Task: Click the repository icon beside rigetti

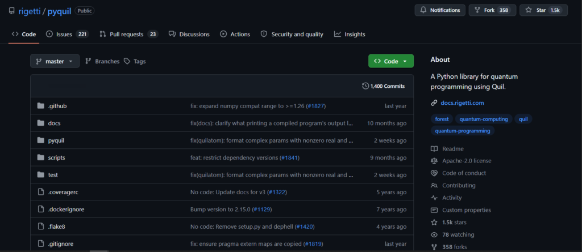Action: pyautogui.click(x=12, y=11)
